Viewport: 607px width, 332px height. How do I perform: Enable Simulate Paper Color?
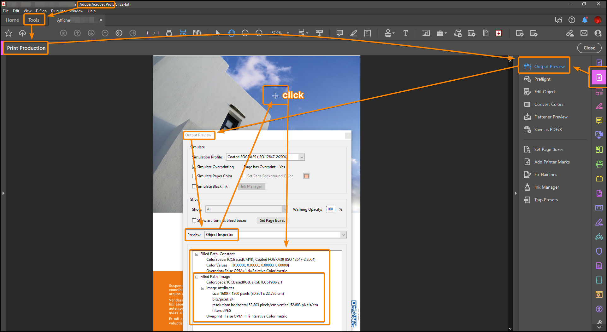194,176
